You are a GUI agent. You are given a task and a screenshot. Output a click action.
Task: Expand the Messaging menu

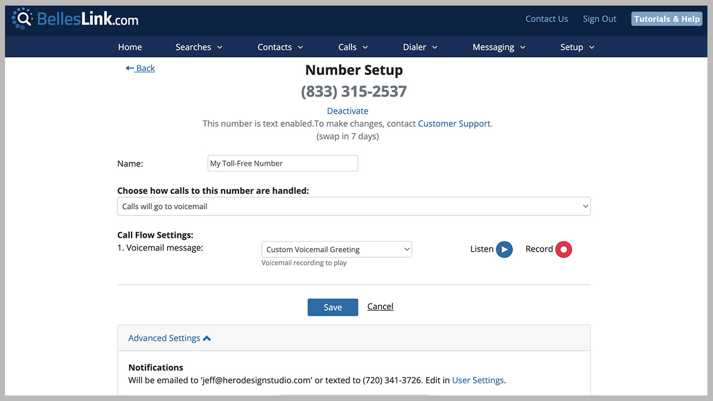[x=499, y=47]
